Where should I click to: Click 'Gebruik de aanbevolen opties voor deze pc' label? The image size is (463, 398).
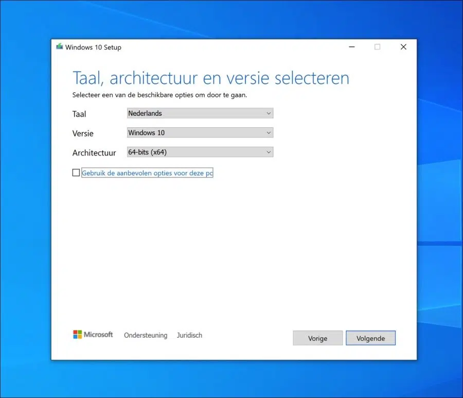tap(147, 173)
